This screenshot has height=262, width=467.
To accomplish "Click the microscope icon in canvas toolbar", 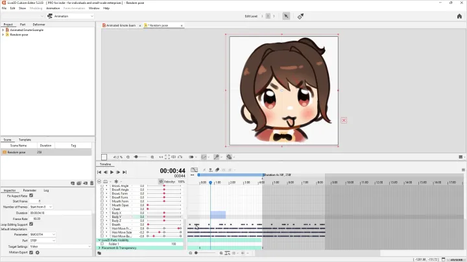I will coord(216,157).
